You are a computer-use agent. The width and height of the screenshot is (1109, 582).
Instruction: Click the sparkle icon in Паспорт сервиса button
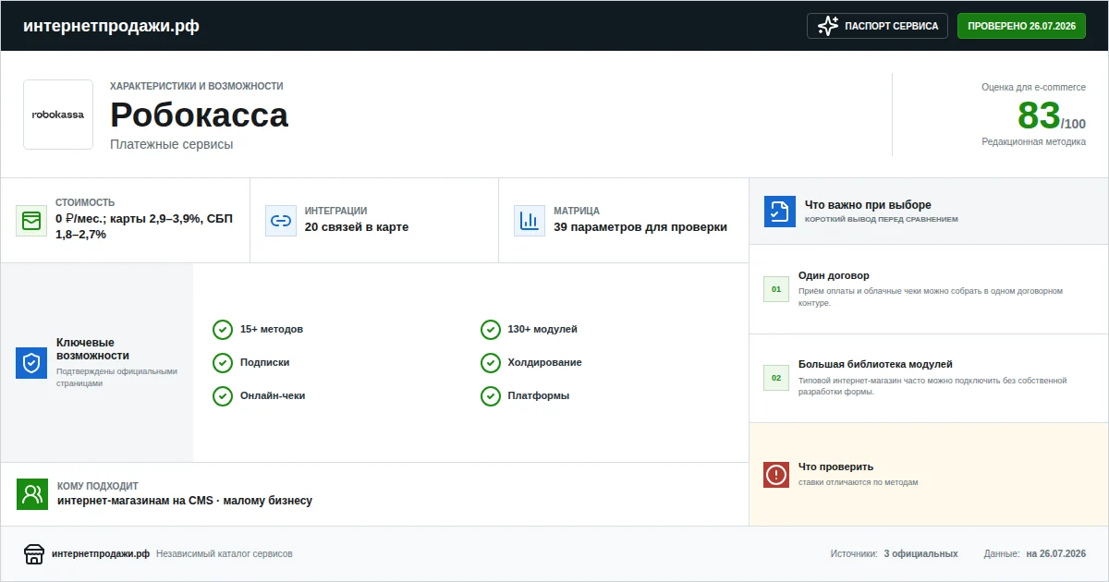click(x=828, y=26)
